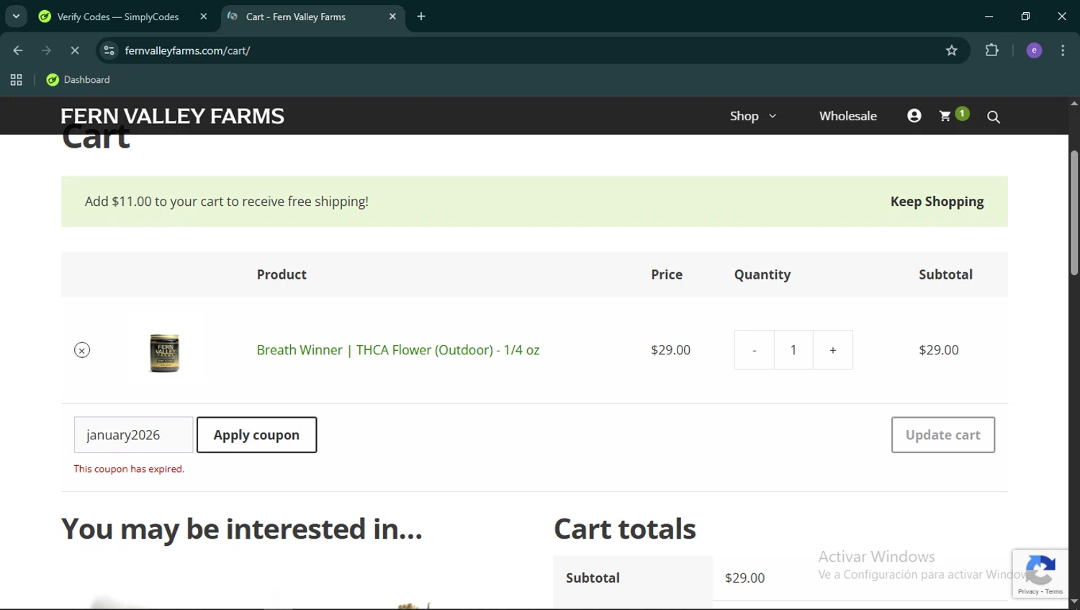Open a new browser tab

(421, 17)
